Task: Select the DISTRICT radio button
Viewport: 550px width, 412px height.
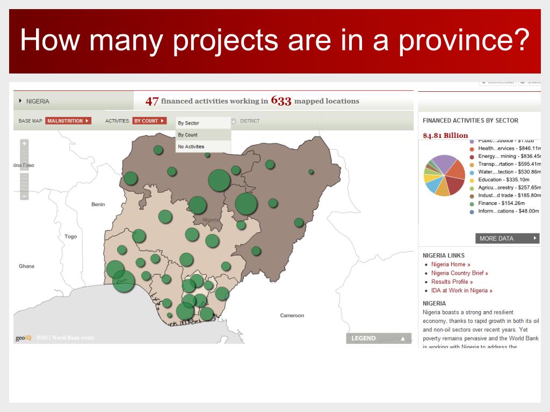Action: (234, 121)
